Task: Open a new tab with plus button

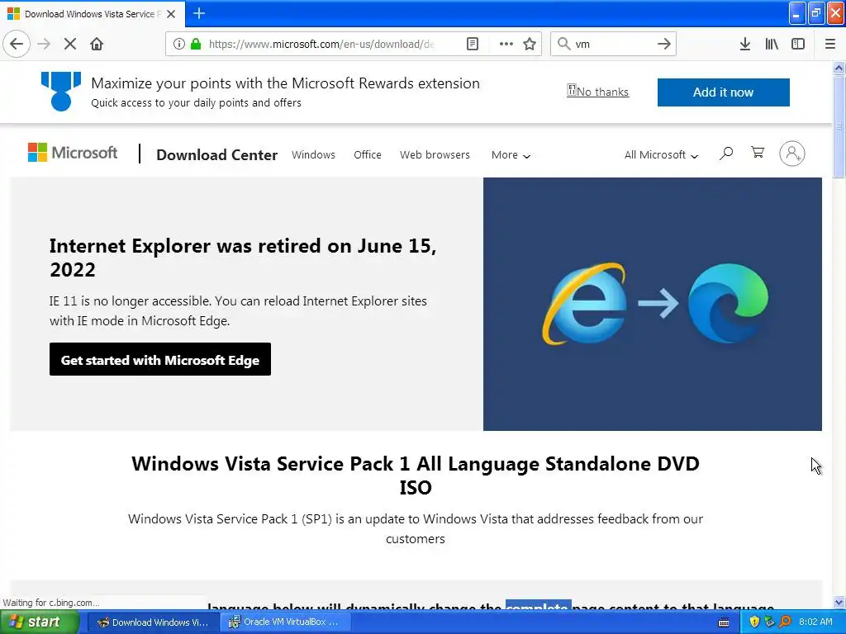Action: pyautogui.click(x=199, y=13)
